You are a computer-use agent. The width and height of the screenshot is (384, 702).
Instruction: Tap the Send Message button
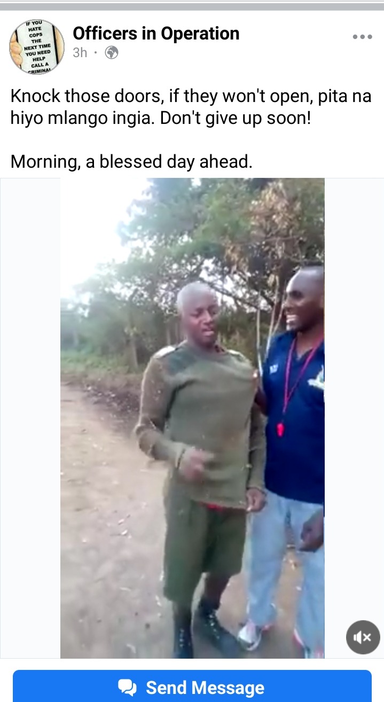click(x=192, y=687)
